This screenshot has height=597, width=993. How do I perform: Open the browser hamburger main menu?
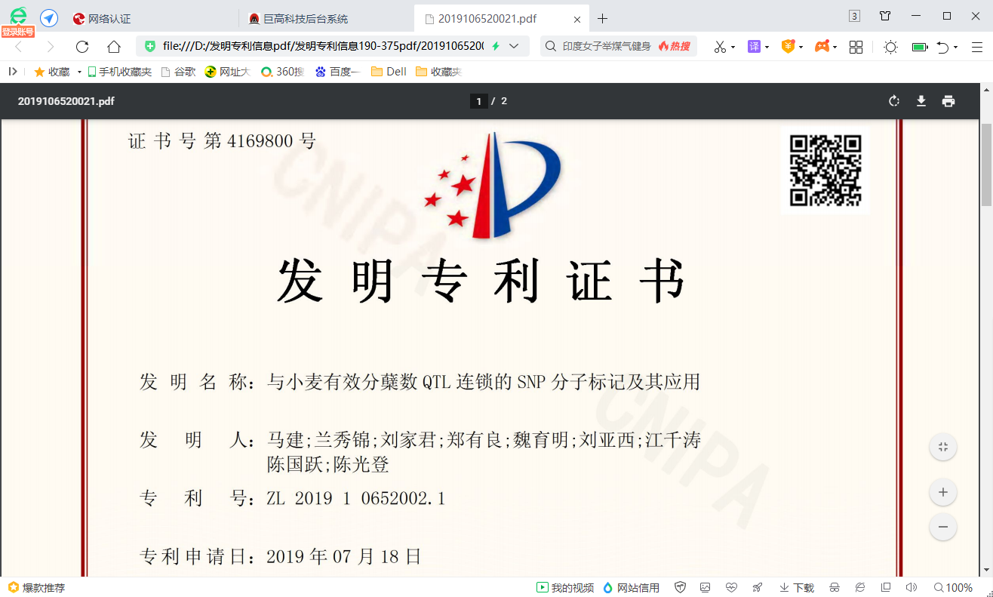click(x=976, y=47)
